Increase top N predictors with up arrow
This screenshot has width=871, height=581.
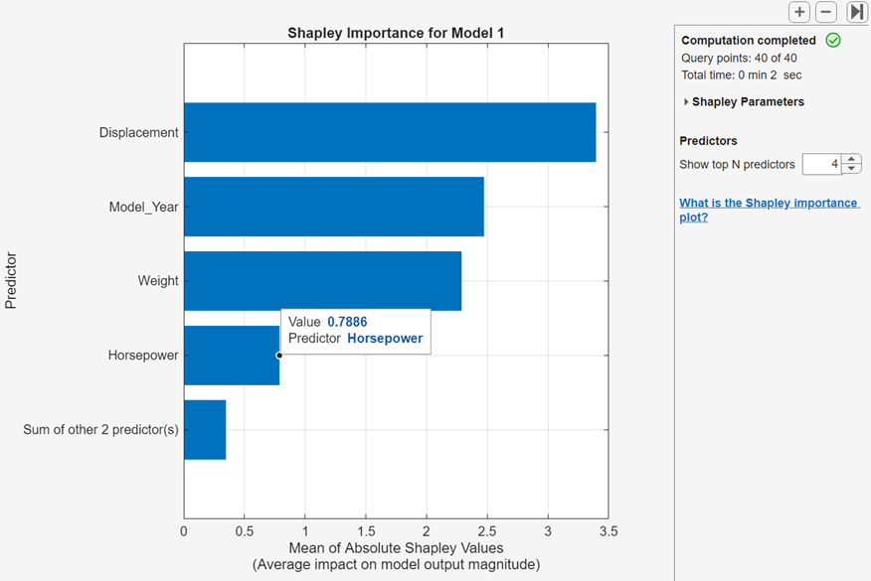click(851, 160)
